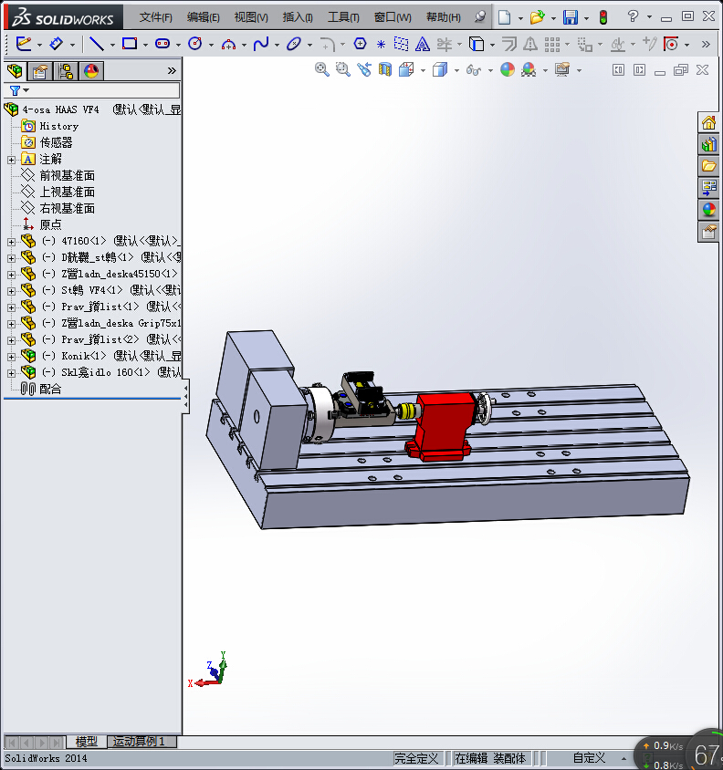
Task: Click the Zoom to Area icon
Action: 343,69
